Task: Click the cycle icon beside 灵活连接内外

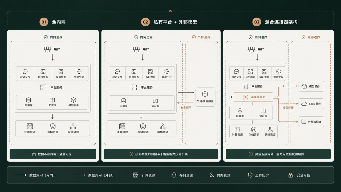Action: click(x=251, y=154)
